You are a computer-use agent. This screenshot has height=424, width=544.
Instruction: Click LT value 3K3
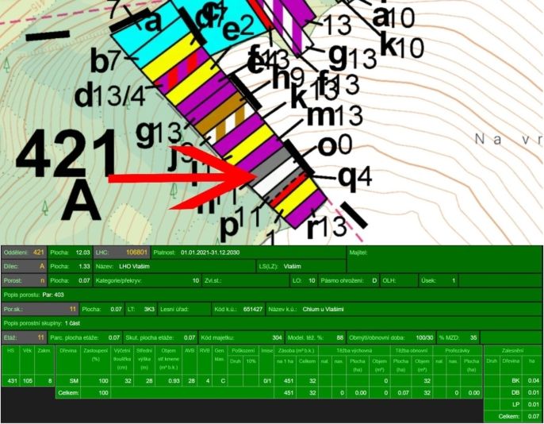(x=149, y=309)
